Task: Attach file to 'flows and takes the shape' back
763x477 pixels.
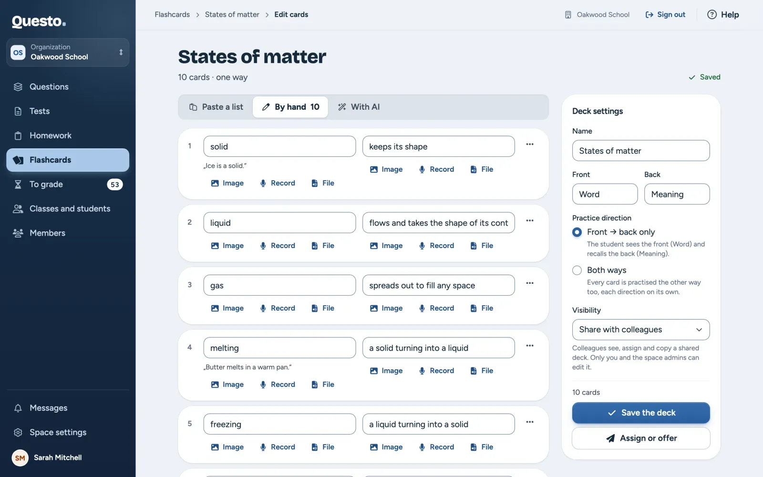Action: pyautogui.click(x=482, y=246)
